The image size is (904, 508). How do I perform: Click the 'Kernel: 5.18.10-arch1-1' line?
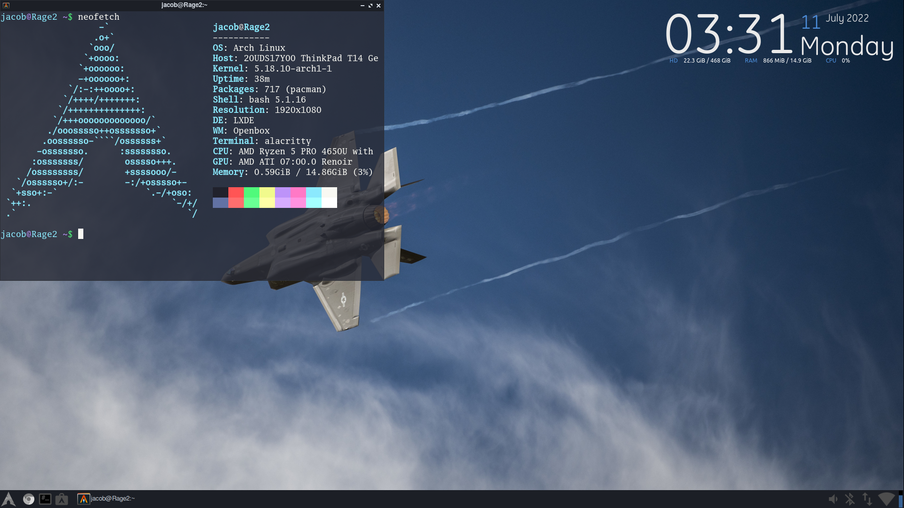click(x=272, y=69)
